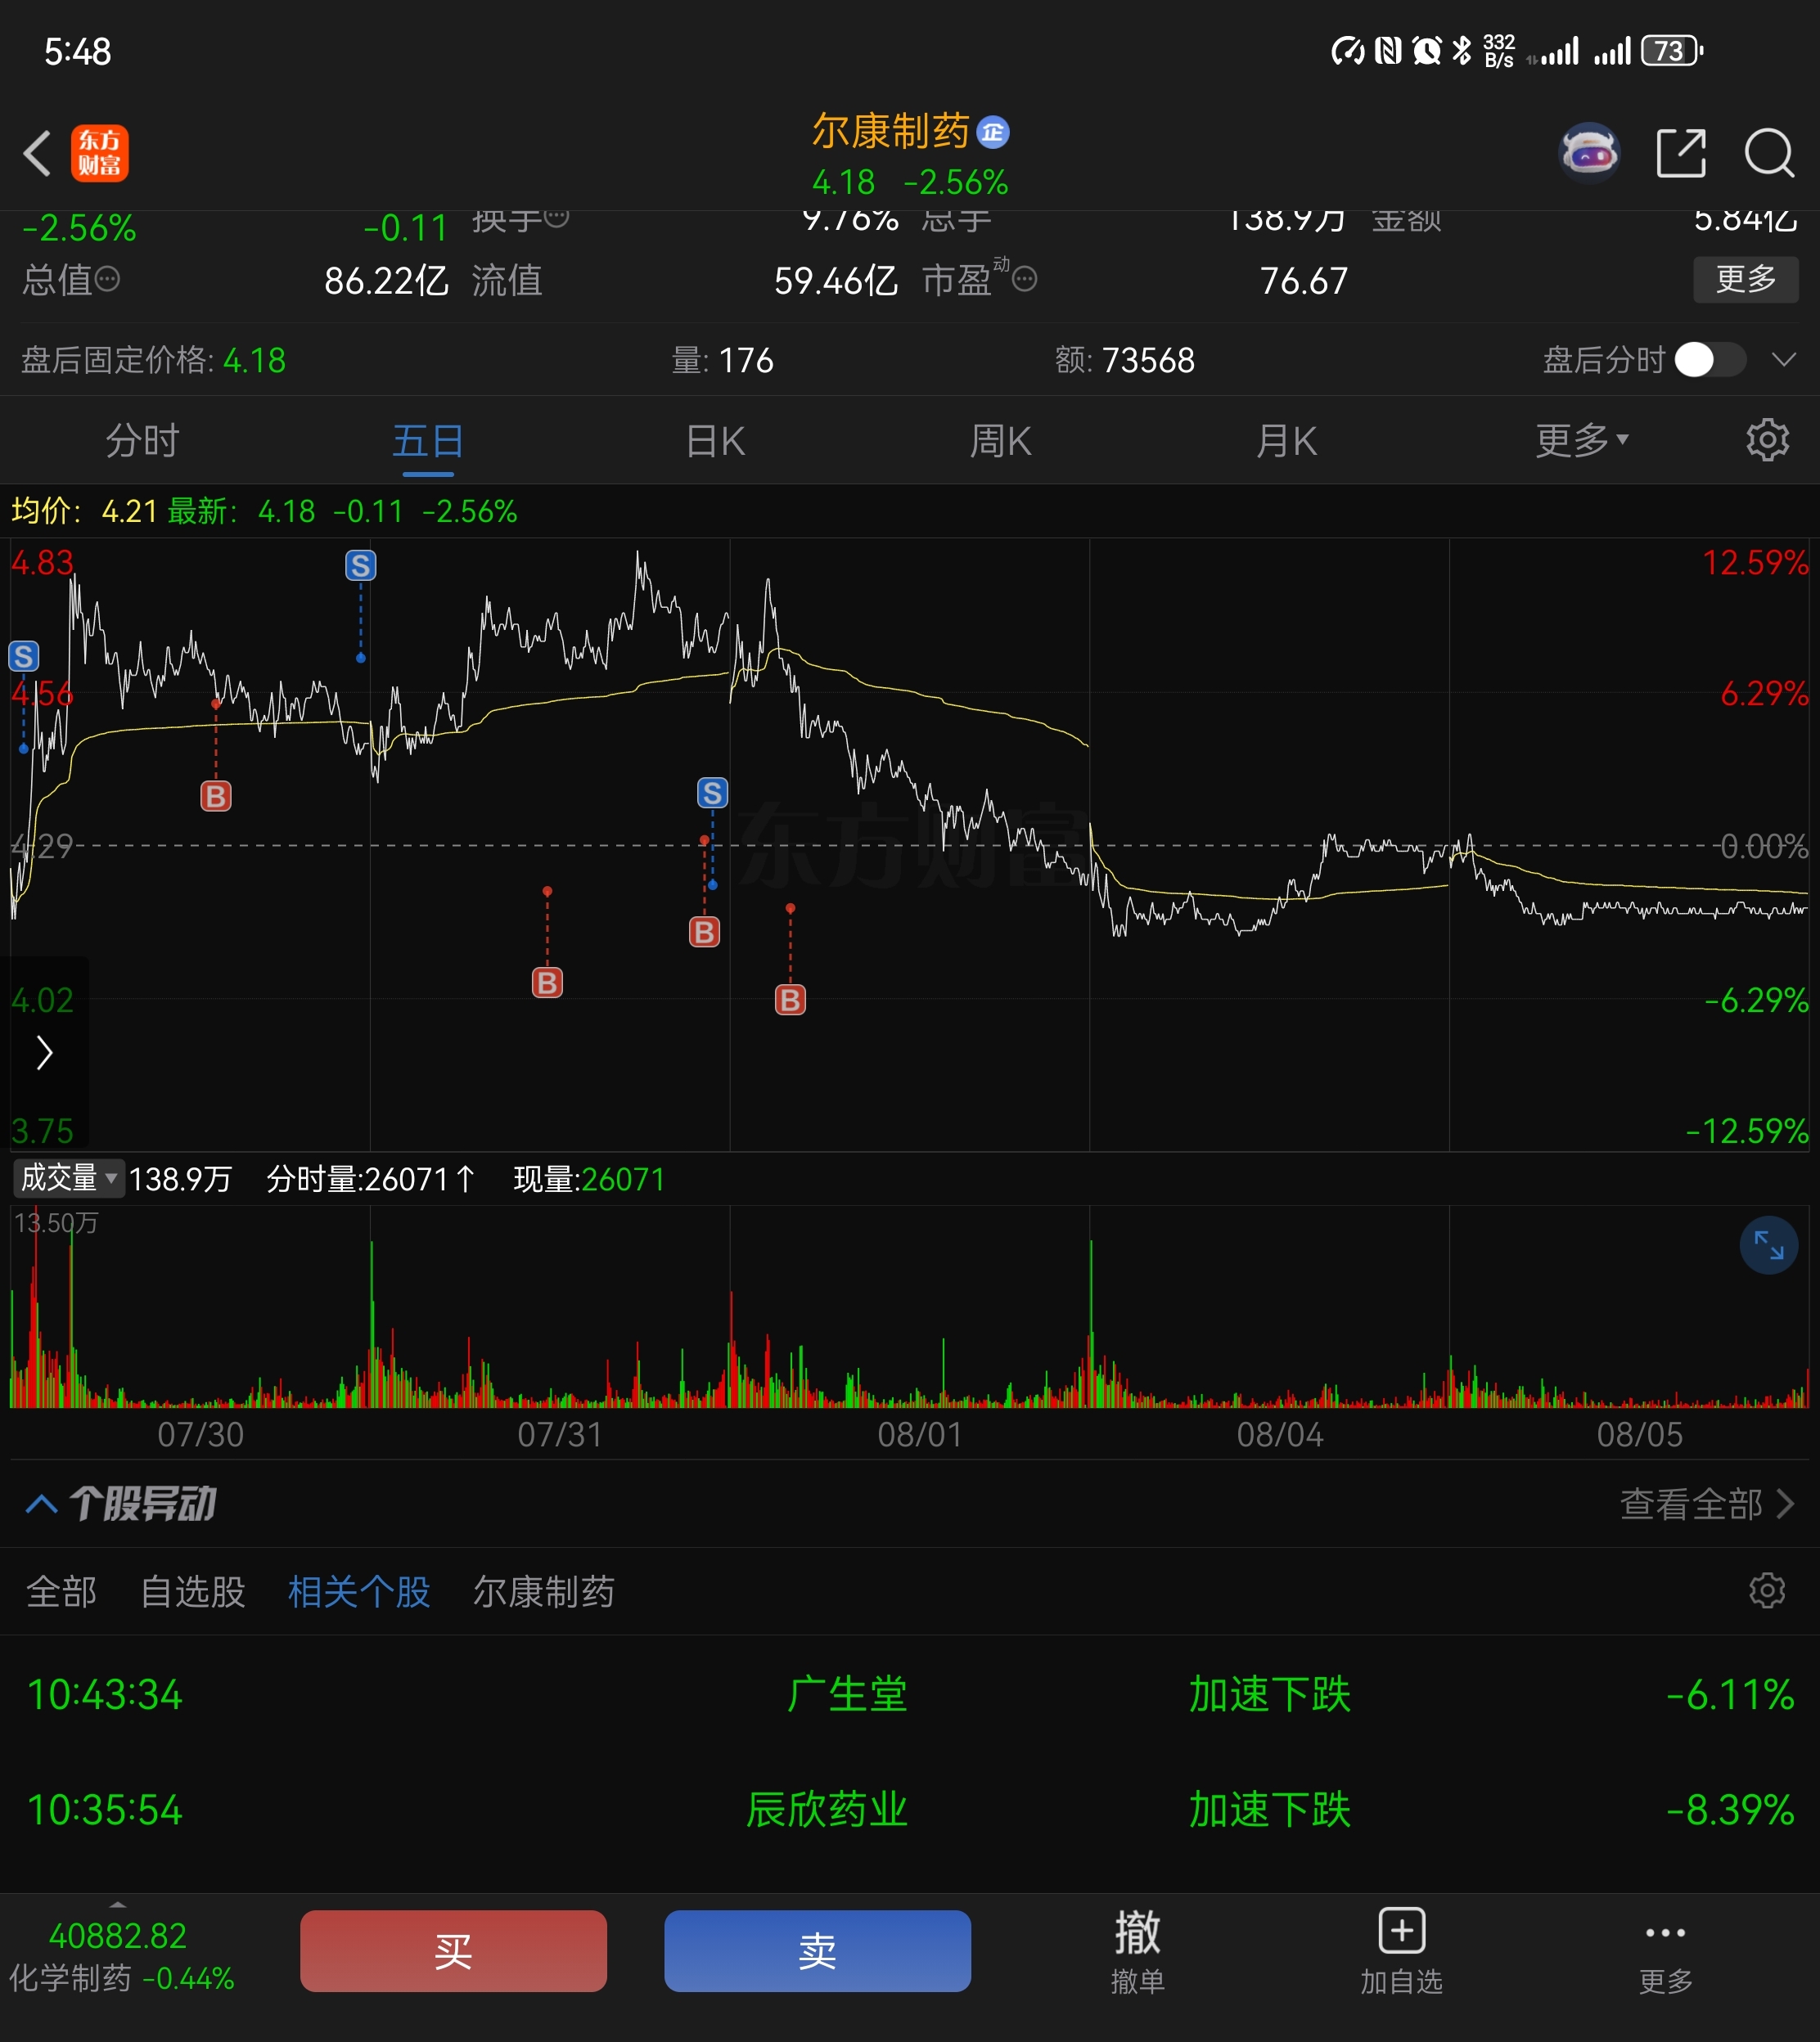Screen dimensions: 1820x2042
Task: Tap S sell marker near 08/01 start
Action: (x=712, y=794)
